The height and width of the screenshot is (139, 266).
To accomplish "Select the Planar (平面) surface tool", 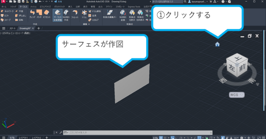I will click(x=19, y=11).
